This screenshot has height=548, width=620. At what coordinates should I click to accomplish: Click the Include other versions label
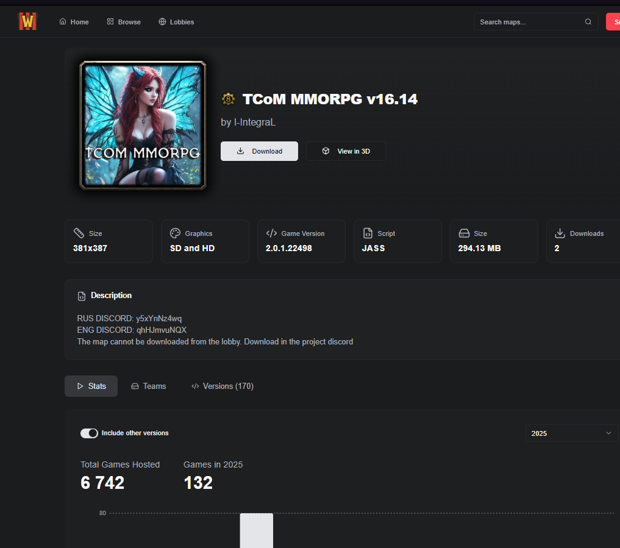click(x=135, y=433)
